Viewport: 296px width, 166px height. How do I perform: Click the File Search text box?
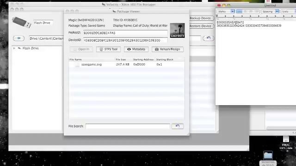coord(128,126)
